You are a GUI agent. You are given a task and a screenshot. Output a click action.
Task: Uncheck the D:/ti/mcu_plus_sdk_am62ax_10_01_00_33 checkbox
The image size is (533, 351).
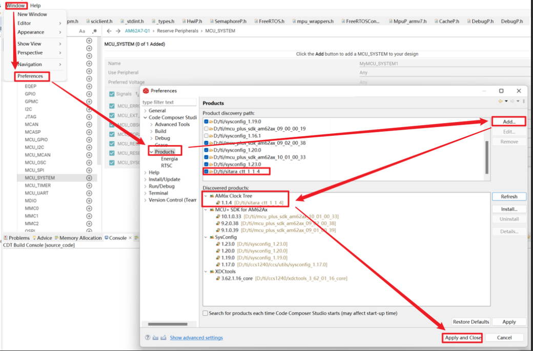(x=207, y=157)
